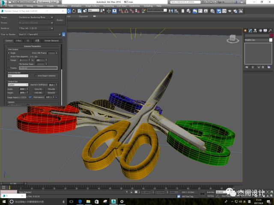Open the Modify tab in command panel
This screenshot has width=274, height=205.
250,30
